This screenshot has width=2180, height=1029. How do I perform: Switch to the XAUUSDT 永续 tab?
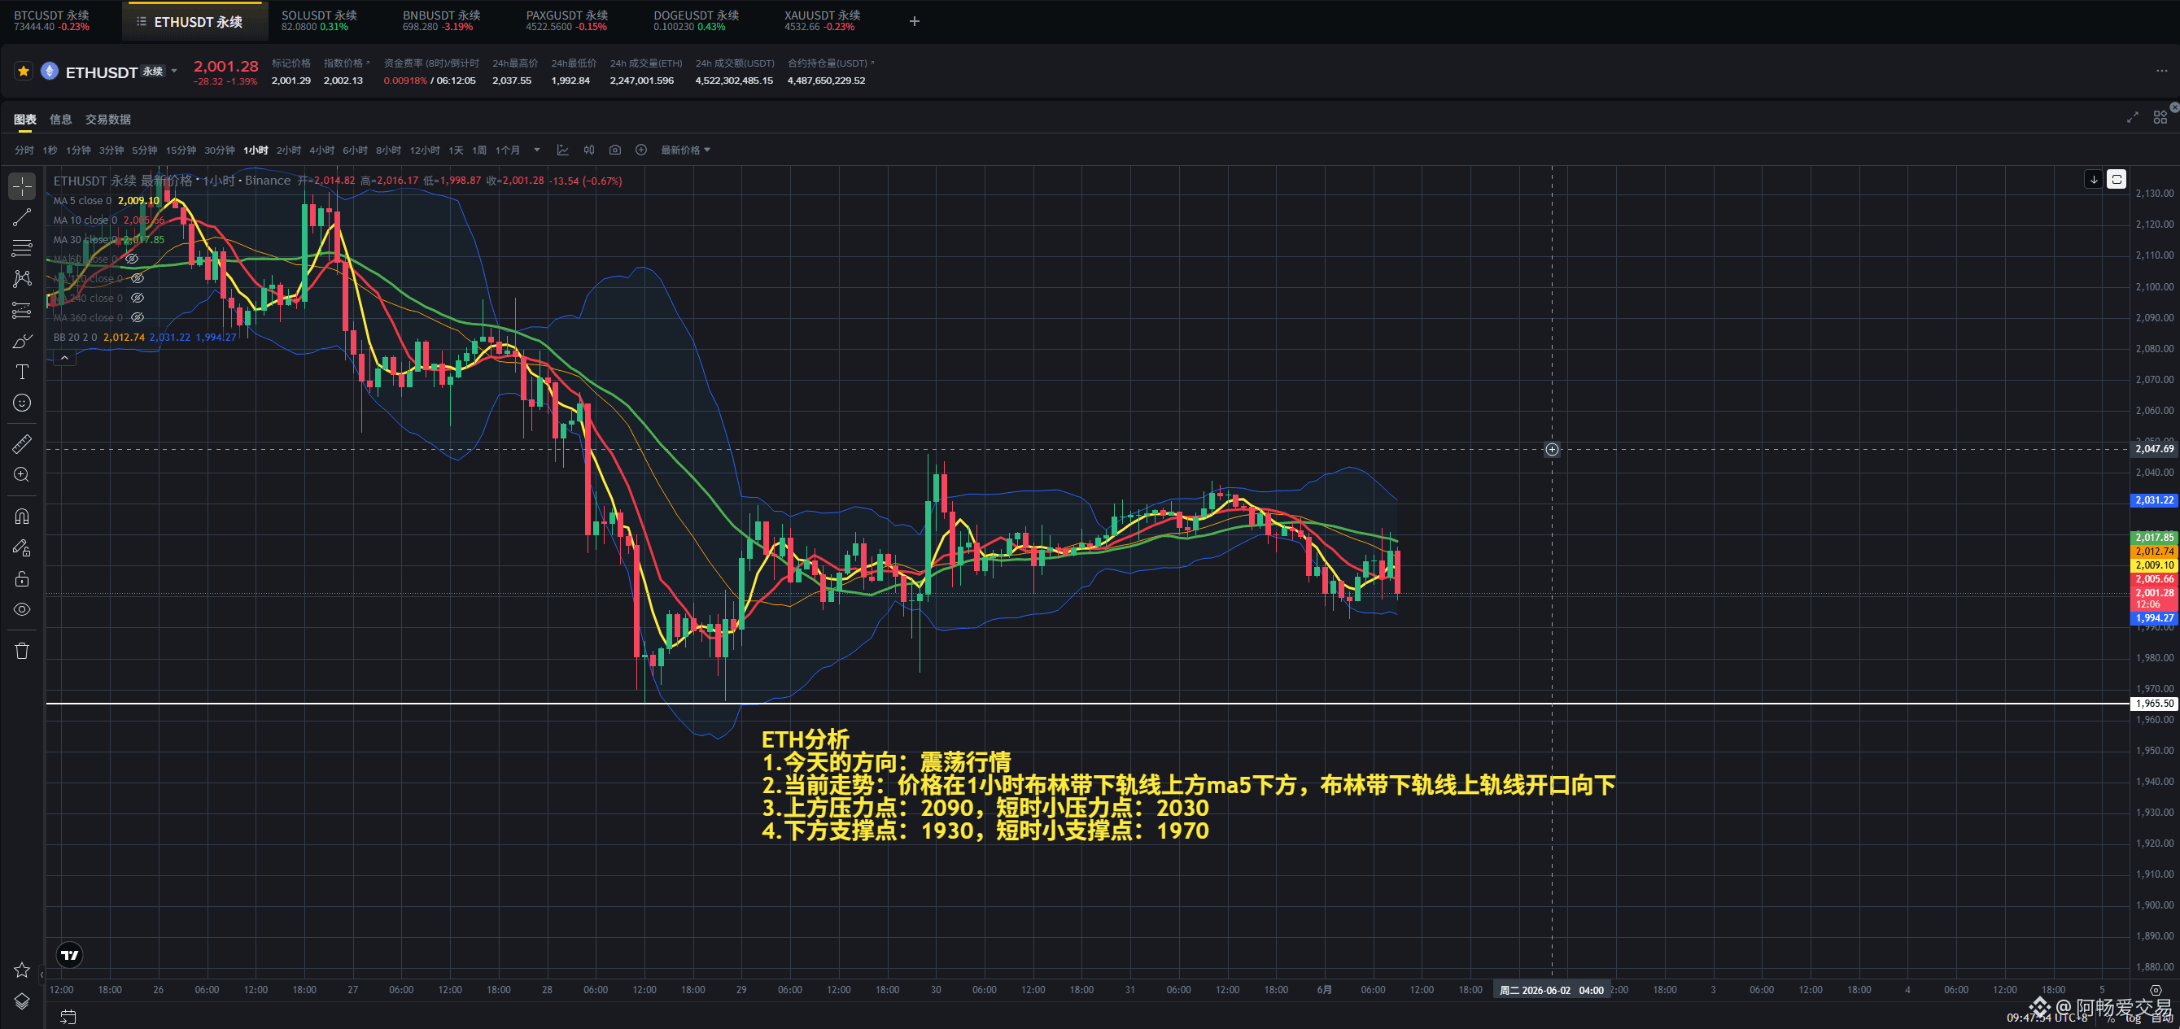click(x=822, y=21)
